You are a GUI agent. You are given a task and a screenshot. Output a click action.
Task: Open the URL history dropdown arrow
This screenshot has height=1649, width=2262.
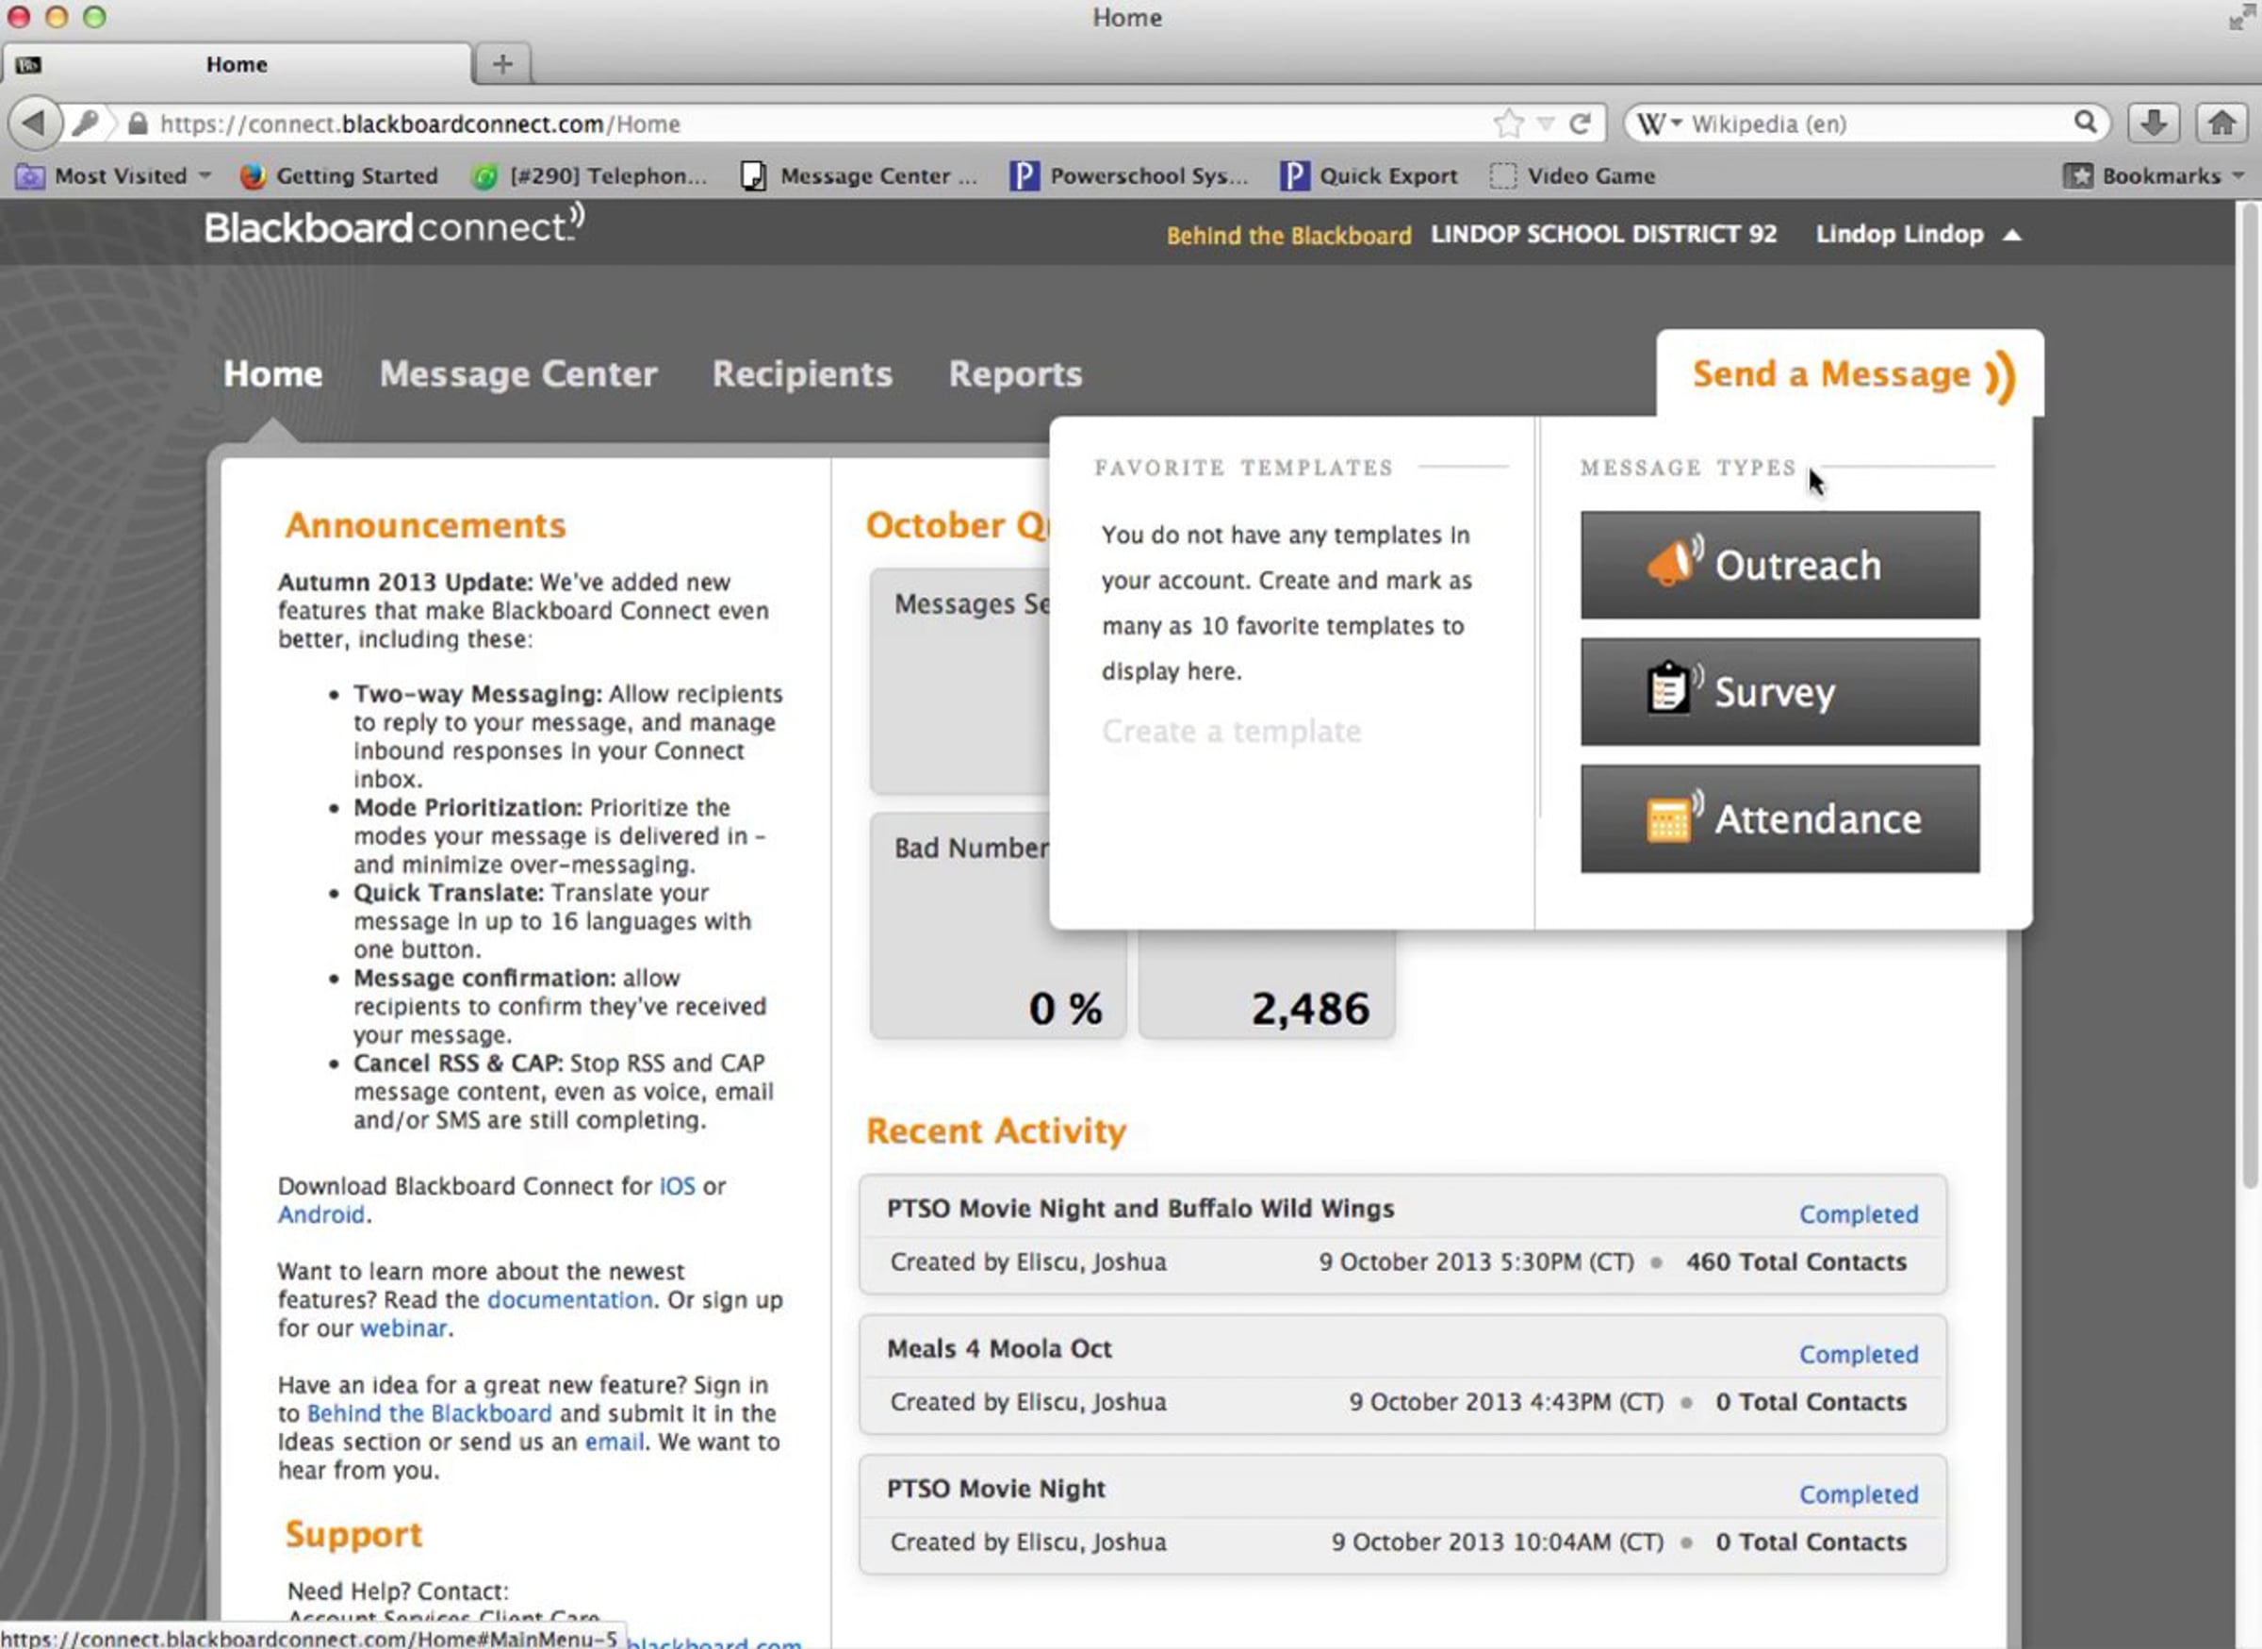(1546, 124)
